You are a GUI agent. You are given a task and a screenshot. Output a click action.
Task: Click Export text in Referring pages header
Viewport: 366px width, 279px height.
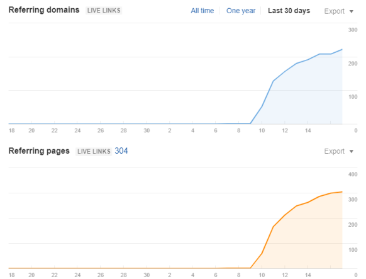coord(335,151)
